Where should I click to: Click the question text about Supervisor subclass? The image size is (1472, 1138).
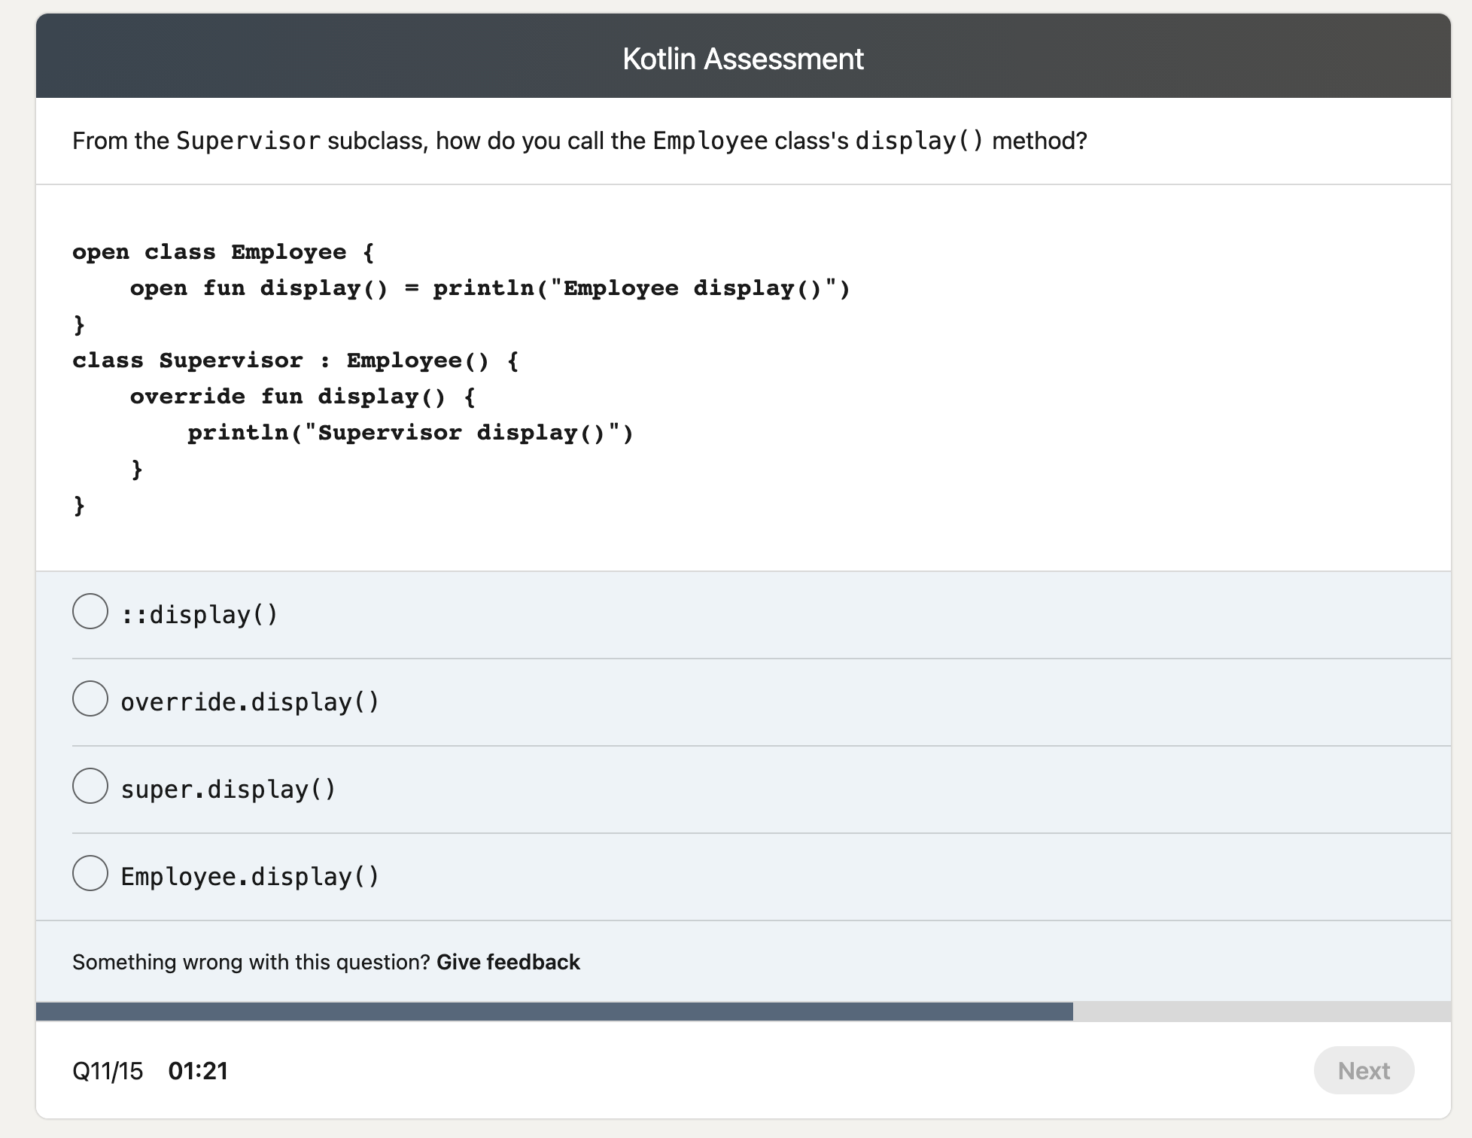click(x=579, y=140)
